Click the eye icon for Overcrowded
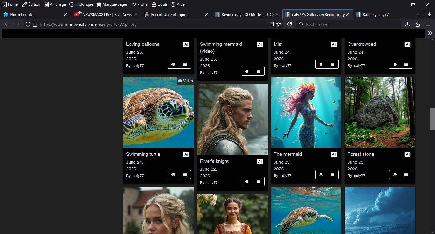 pyautogui.click(x=395, y=64)
